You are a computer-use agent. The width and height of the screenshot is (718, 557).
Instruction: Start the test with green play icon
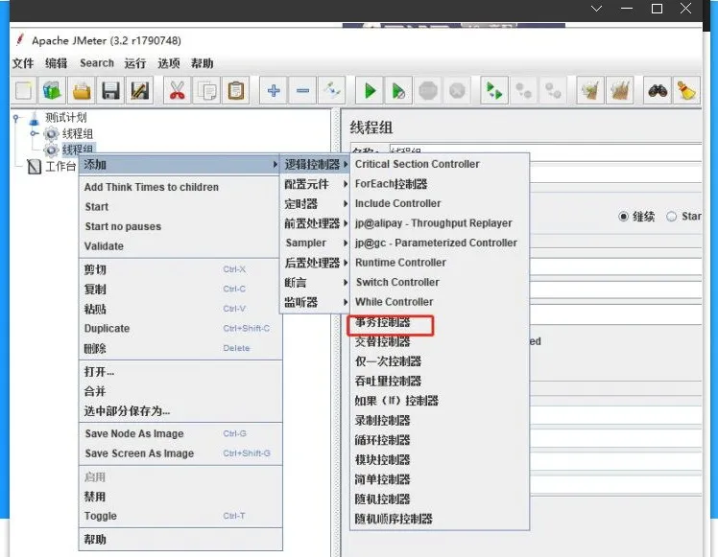coord(370,90)
